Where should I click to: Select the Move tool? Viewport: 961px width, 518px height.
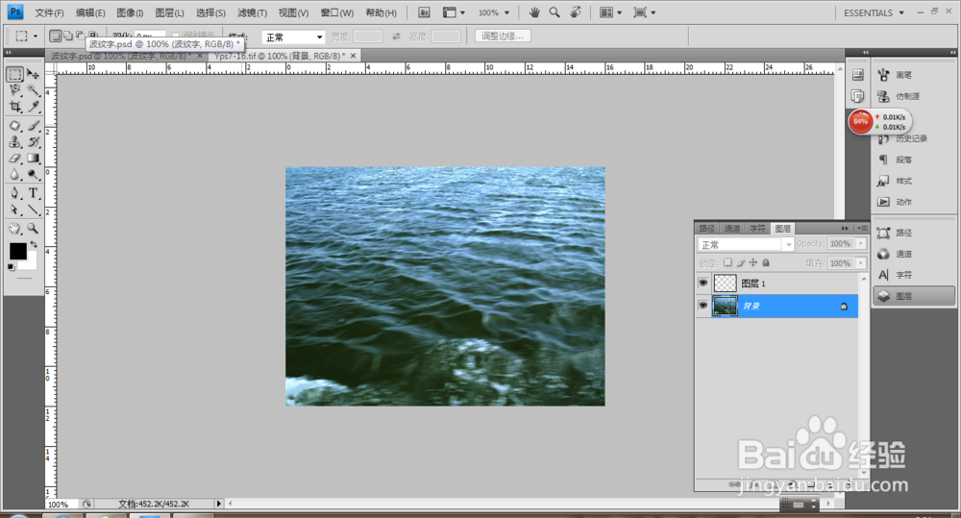click(33, 74)
